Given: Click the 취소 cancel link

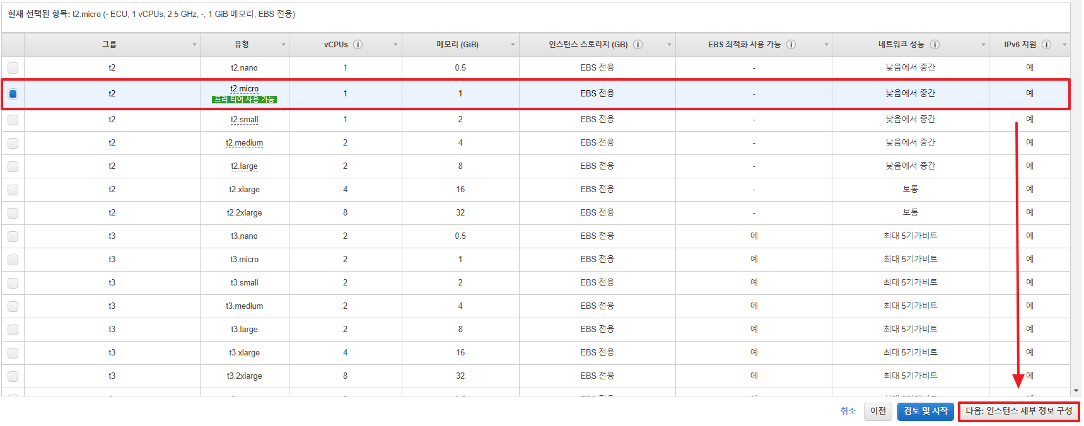Looking at the screenshot, I should click(848, 411).
